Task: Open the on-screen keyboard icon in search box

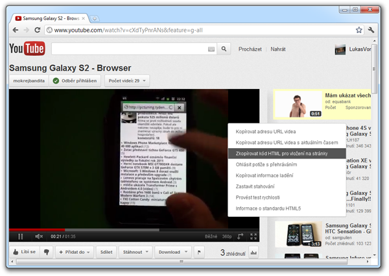Action: coord(211,49)
